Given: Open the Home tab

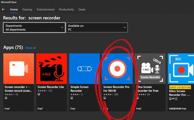Looking at the screenshot, I should click(x=14, y=9).
